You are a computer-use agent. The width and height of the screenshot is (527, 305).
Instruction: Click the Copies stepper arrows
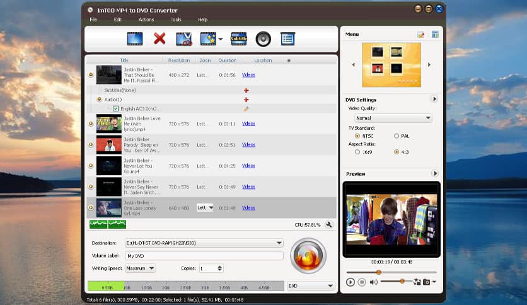coord(219,268)
